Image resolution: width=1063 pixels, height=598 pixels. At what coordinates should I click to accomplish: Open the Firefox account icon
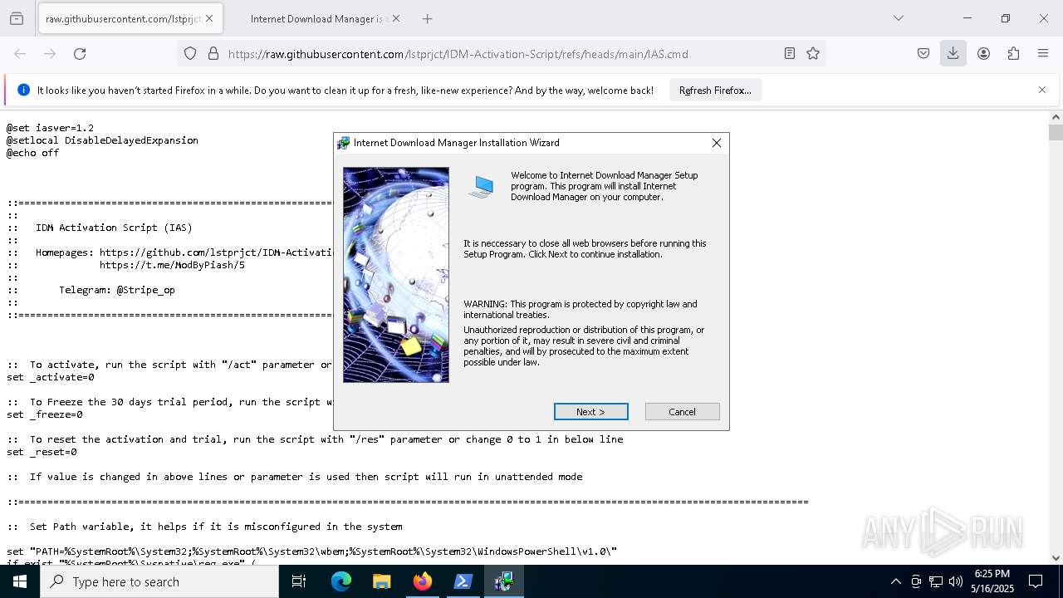(x=983, y=54)
